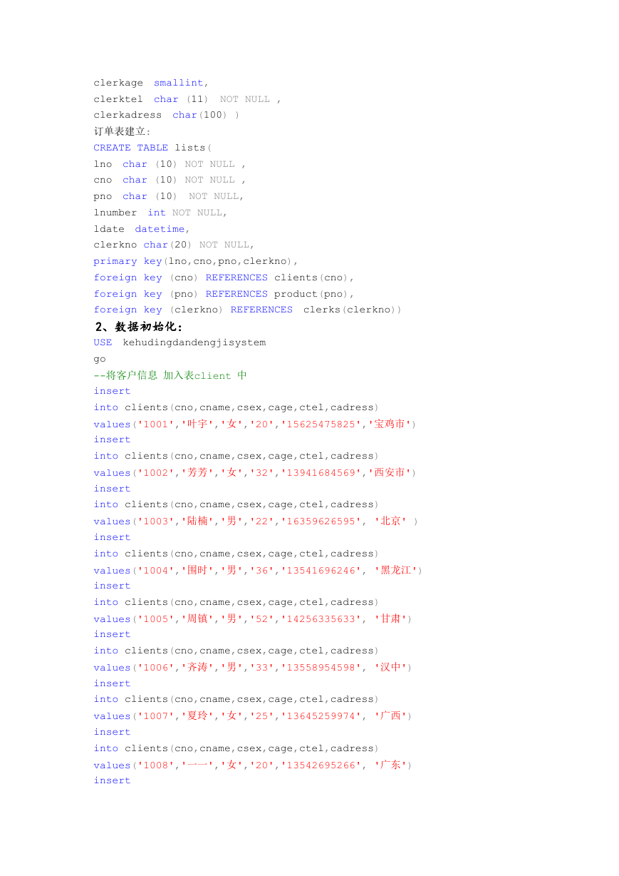Click the values line for '1004' 围时

258,570
